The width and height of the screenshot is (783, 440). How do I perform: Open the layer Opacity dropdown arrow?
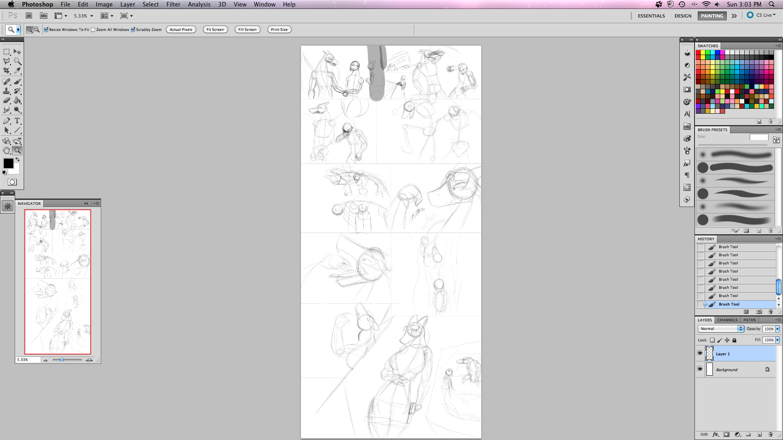(777, 329)
